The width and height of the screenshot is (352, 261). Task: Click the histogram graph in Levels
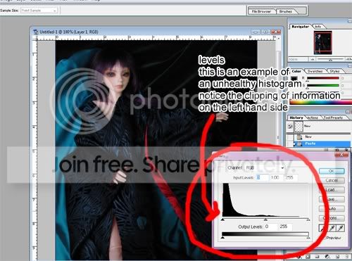click(265, 200)
